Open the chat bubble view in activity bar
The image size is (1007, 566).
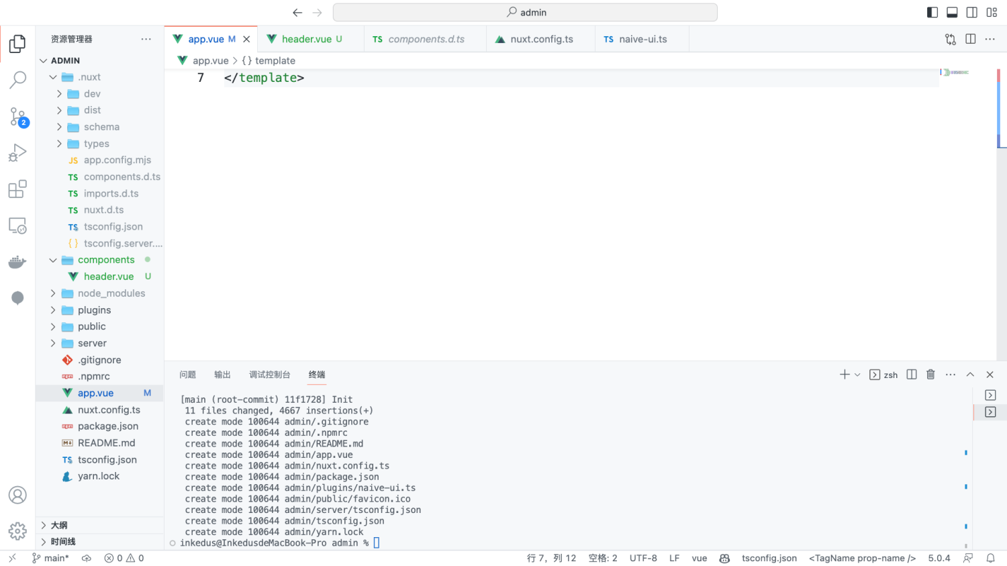click(x=17, y=298)
